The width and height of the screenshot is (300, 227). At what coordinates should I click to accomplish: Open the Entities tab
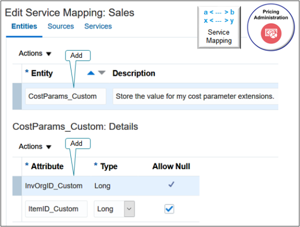pos(24,26)
